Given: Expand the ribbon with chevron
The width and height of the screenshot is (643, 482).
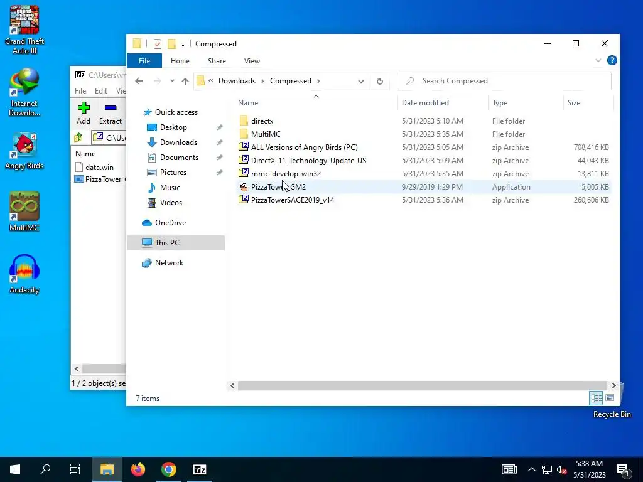Looking at the screenshot, I should (x=598, y=61).
